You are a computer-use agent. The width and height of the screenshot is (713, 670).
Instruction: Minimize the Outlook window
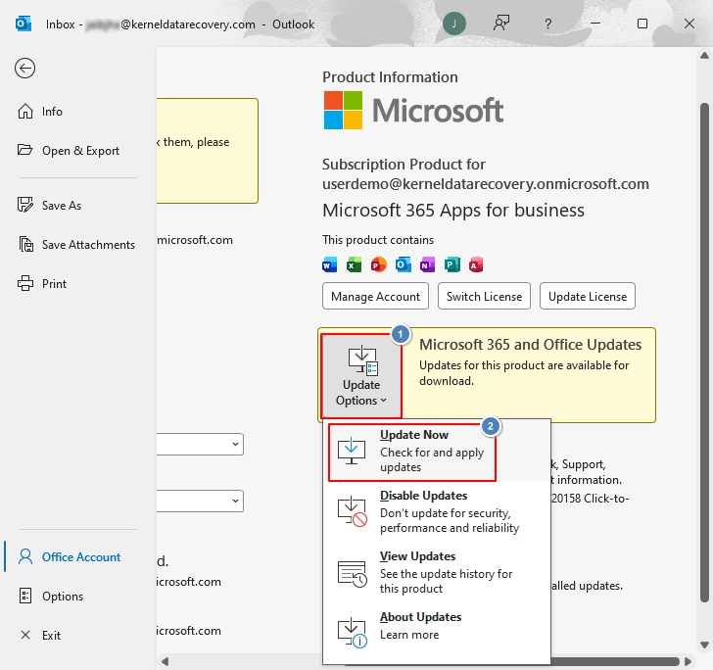point(595,24)
